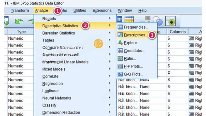The image size is (206, 116).
Task: Click the Type column header
Action: pos(21,32)
